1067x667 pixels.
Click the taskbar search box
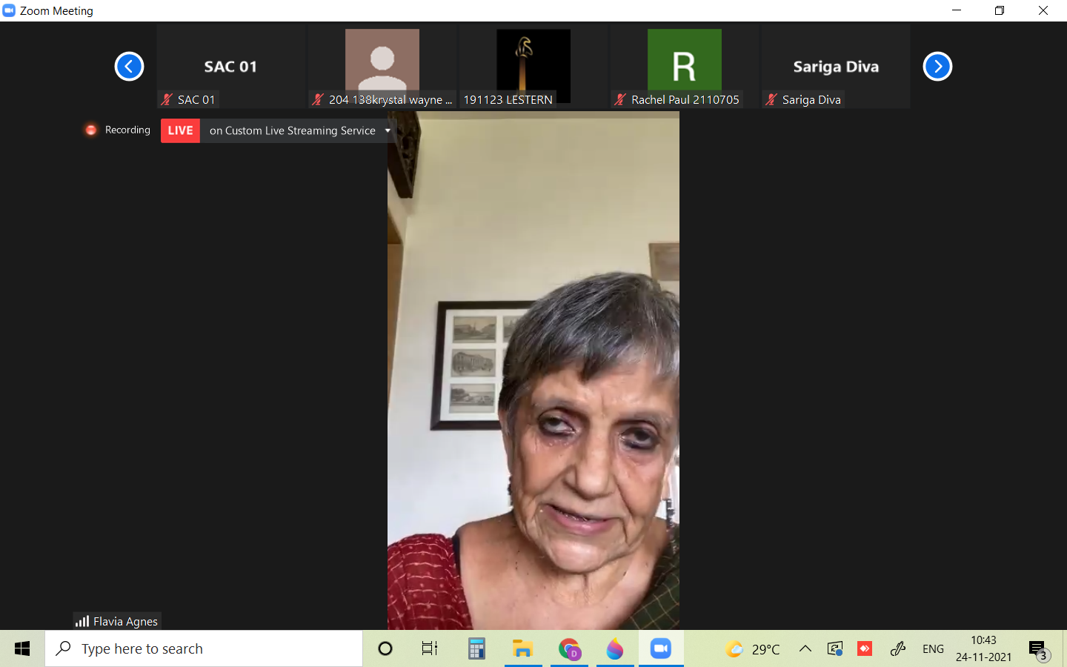click(204, 648)
